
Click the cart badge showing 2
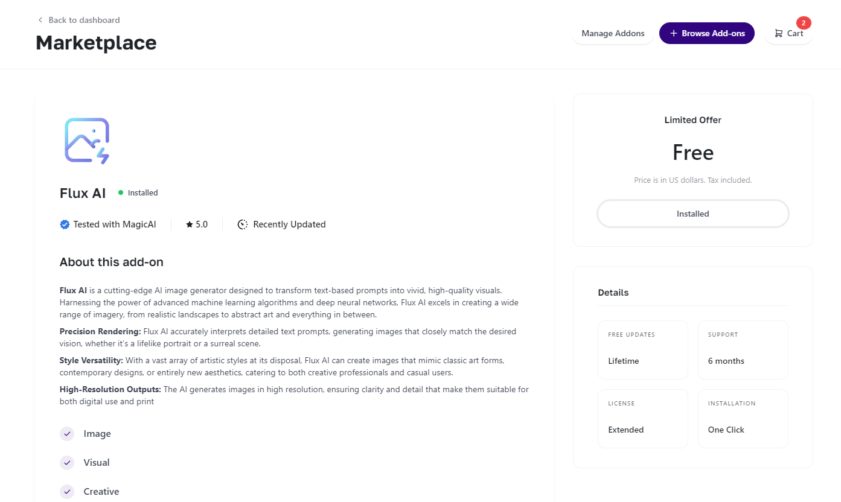point(804,23)
